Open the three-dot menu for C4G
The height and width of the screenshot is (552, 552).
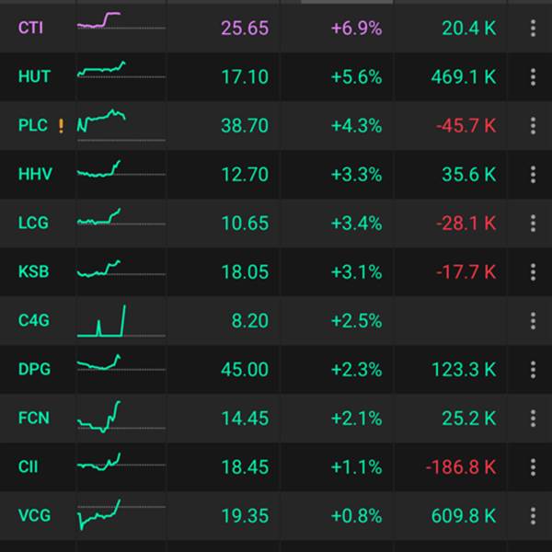tap(533, 320)
